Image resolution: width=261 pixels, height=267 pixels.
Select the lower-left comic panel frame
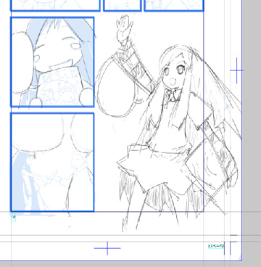[x=52, y=162]
